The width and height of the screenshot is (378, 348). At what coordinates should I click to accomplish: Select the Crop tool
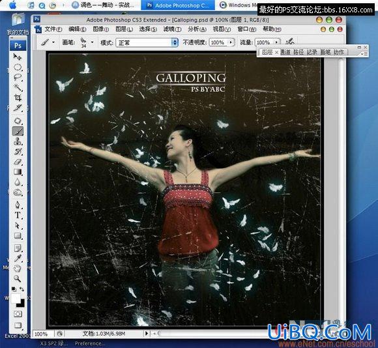(18, 97)
